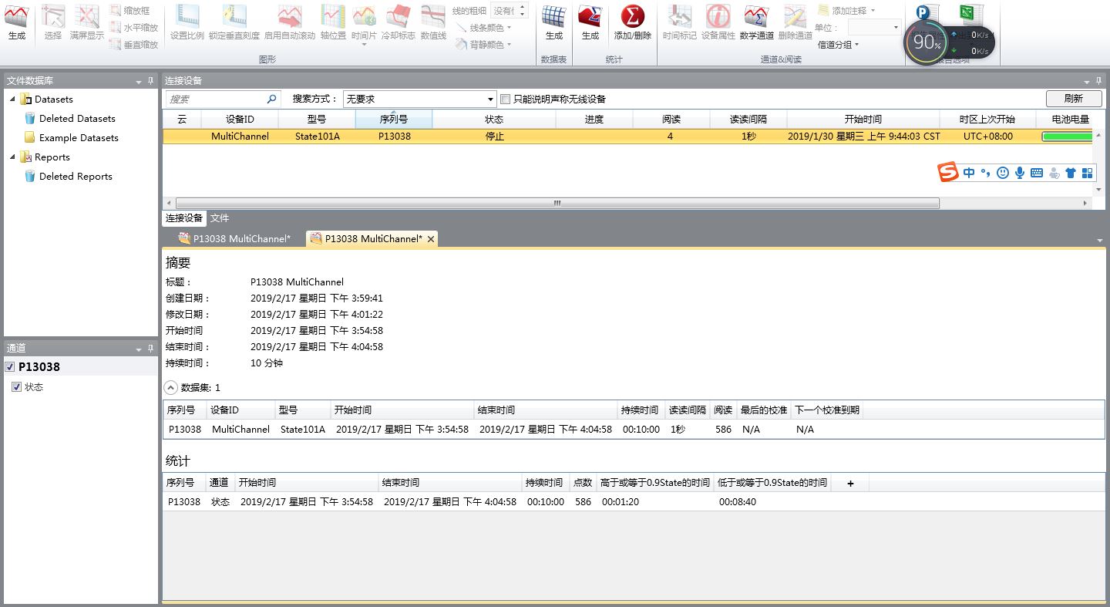Click the 刷新 refresh button
This screenshot has width=1110, height=607.
pos(1073,99)
